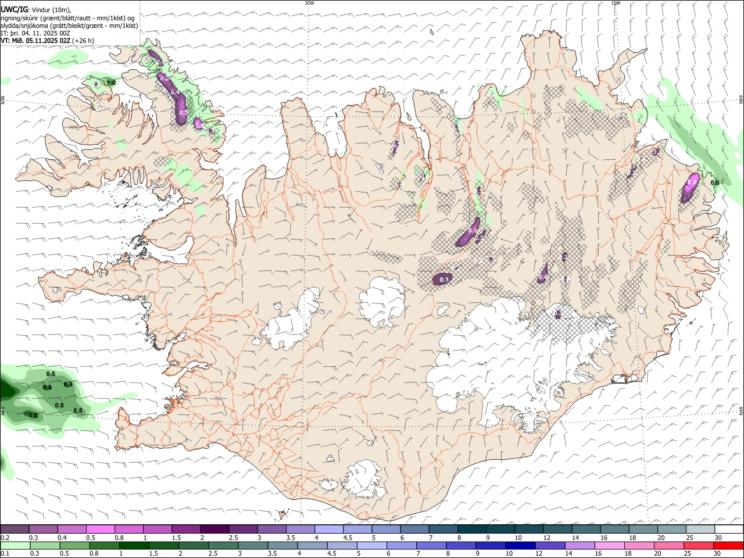Pick the purple swatch between 1.5 and 2, upper row
Viewport: 744px width, 558px height.
[186, 529]
